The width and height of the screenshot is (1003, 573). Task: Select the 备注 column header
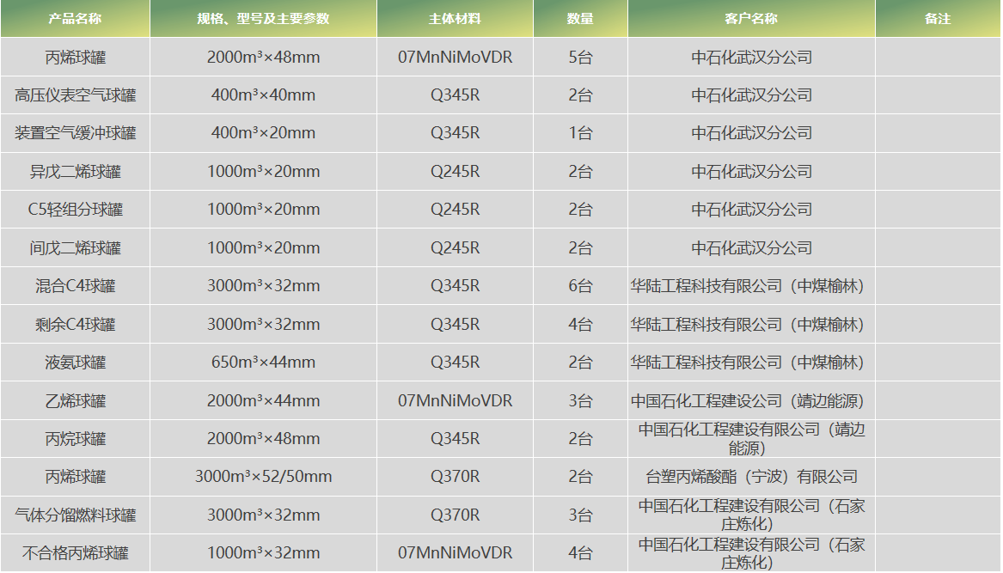[x=938, y=18]
